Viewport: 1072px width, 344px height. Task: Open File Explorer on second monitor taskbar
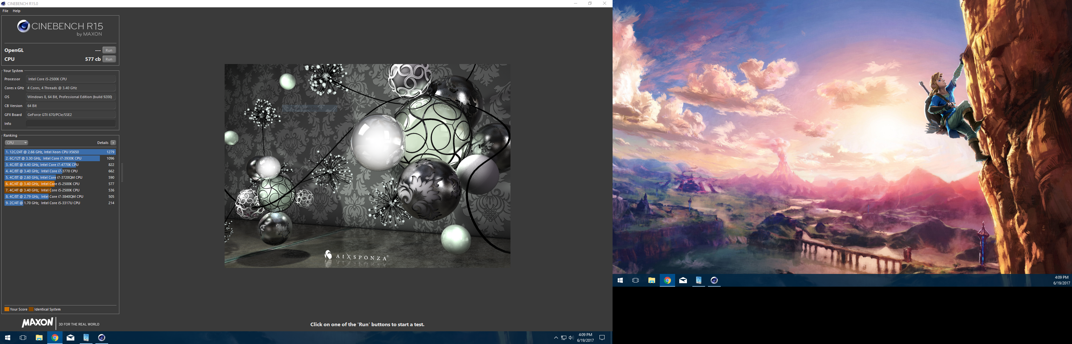point(652,280)
